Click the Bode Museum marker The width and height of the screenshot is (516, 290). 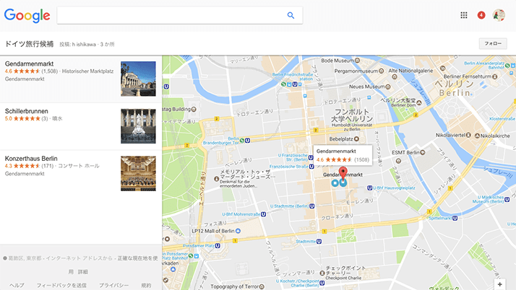point(358,61)
